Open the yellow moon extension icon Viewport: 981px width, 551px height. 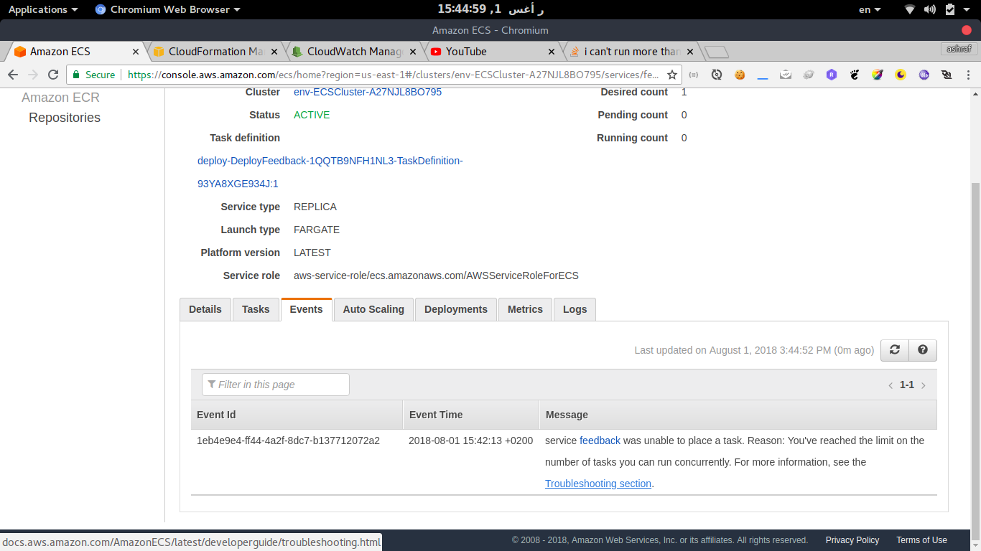[x=901, y=75]
